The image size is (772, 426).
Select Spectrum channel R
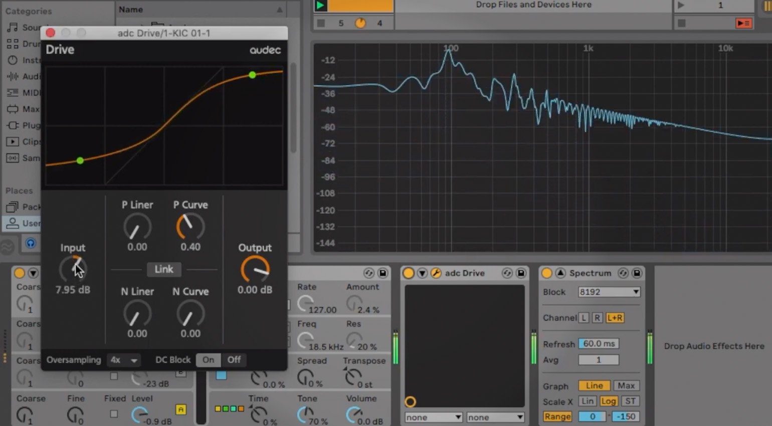tap(597, 318)
